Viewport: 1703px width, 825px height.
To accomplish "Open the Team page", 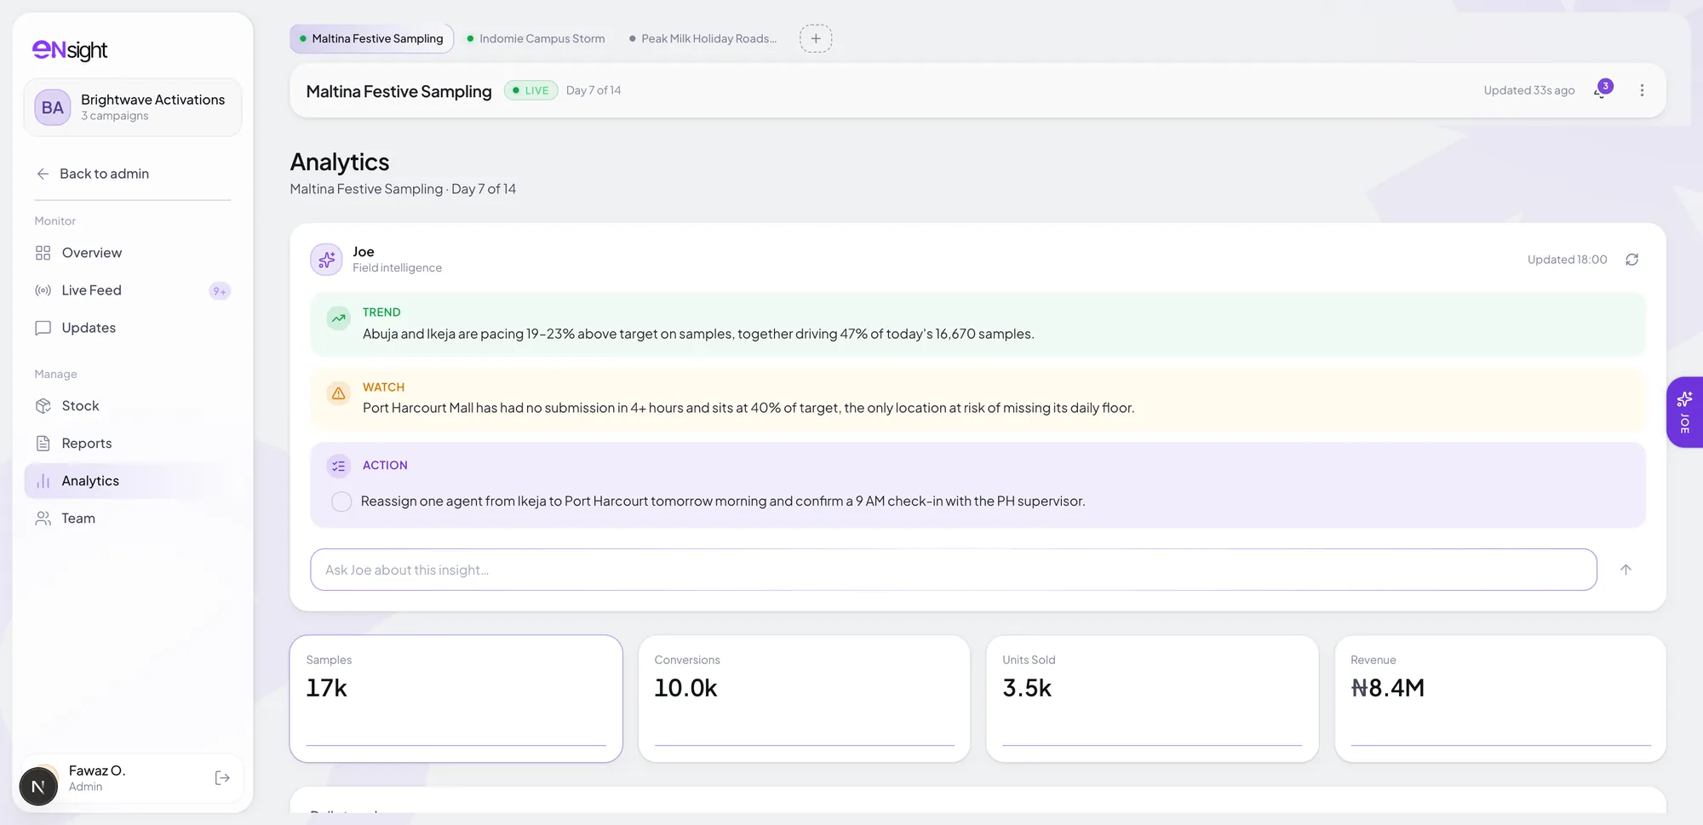I will 133,518.
